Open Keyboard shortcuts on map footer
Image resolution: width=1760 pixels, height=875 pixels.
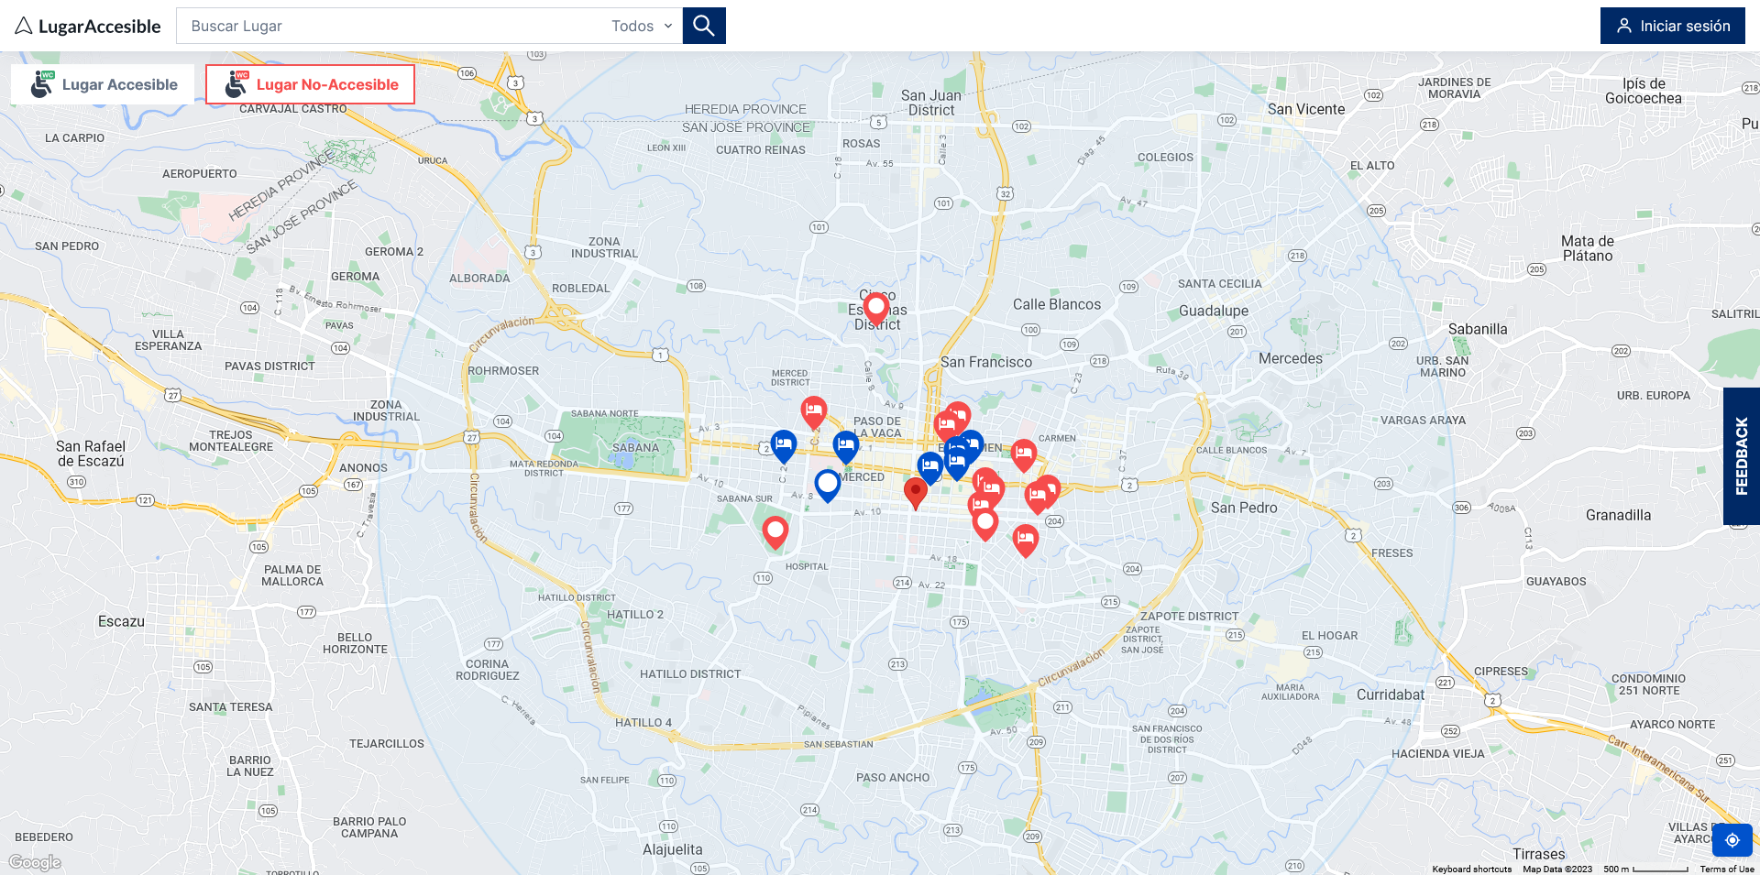click(x=1472, y=869)
